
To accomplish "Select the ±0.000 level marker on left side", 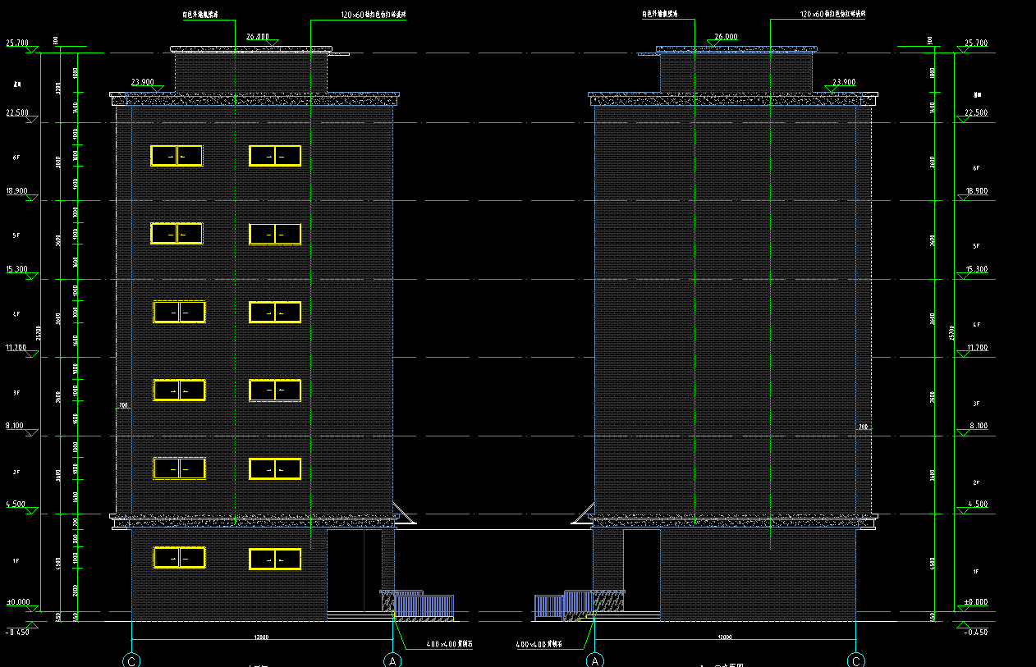I will 18,603.
